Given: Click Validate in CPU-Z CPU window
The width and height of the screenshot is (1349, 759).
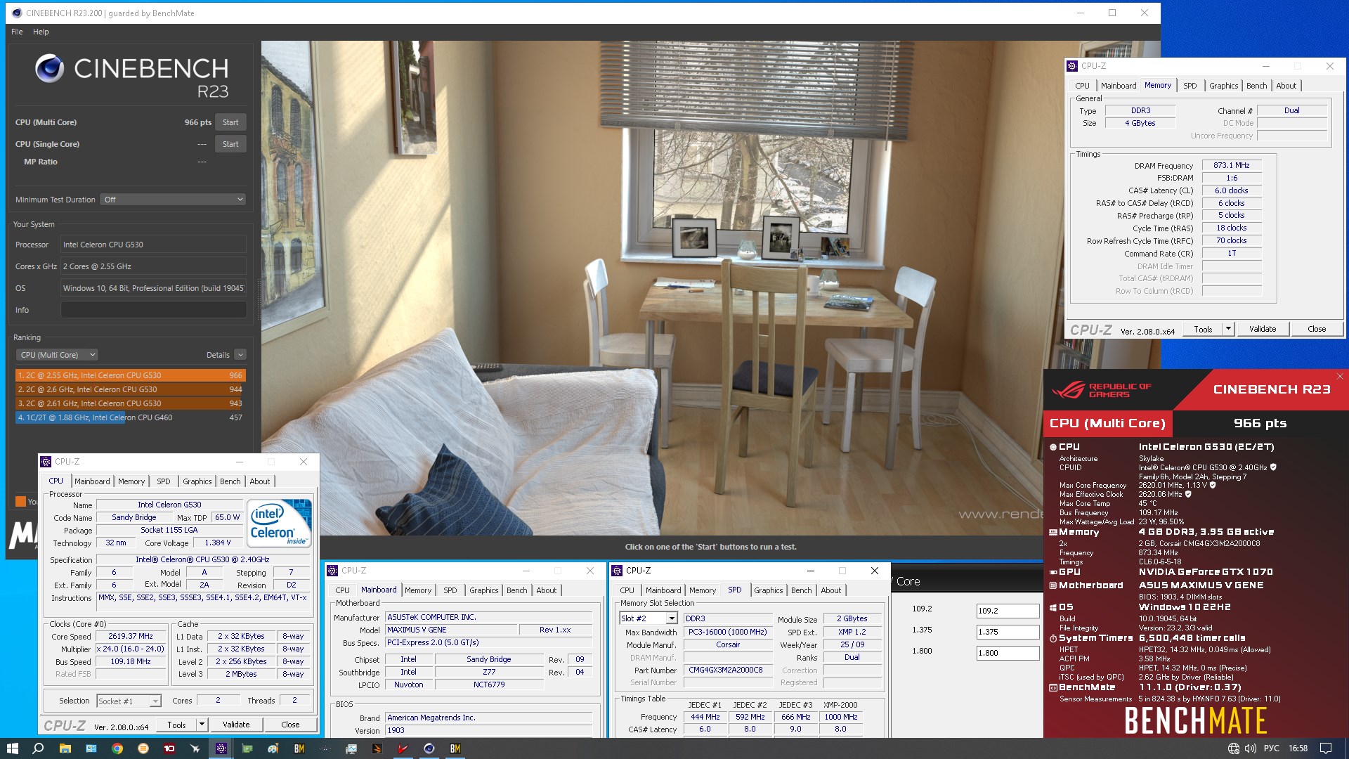Looking at the screenshot, I should pos(236,725).
